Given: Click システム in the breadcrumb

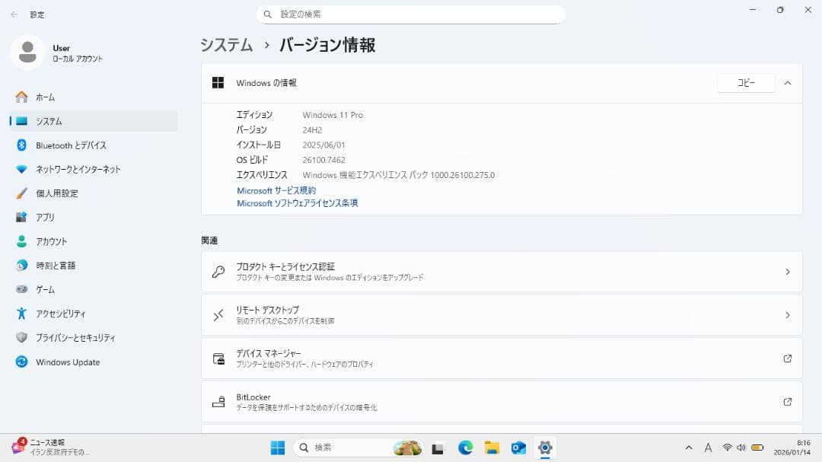Looking at the screenshot, I should pyautogui.click(x=225, y=46).
